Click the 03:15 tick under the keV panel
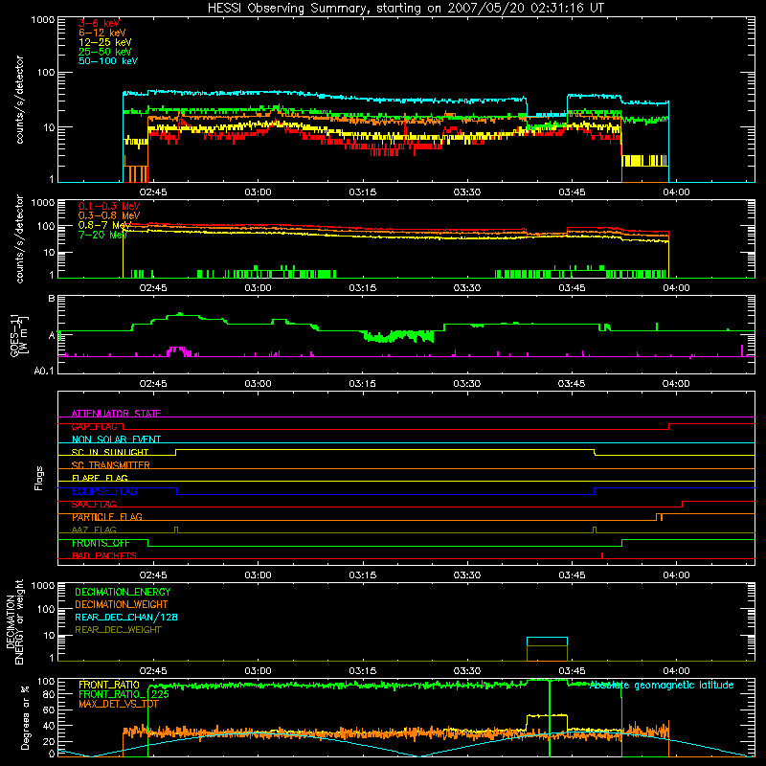 coord(363,192)
